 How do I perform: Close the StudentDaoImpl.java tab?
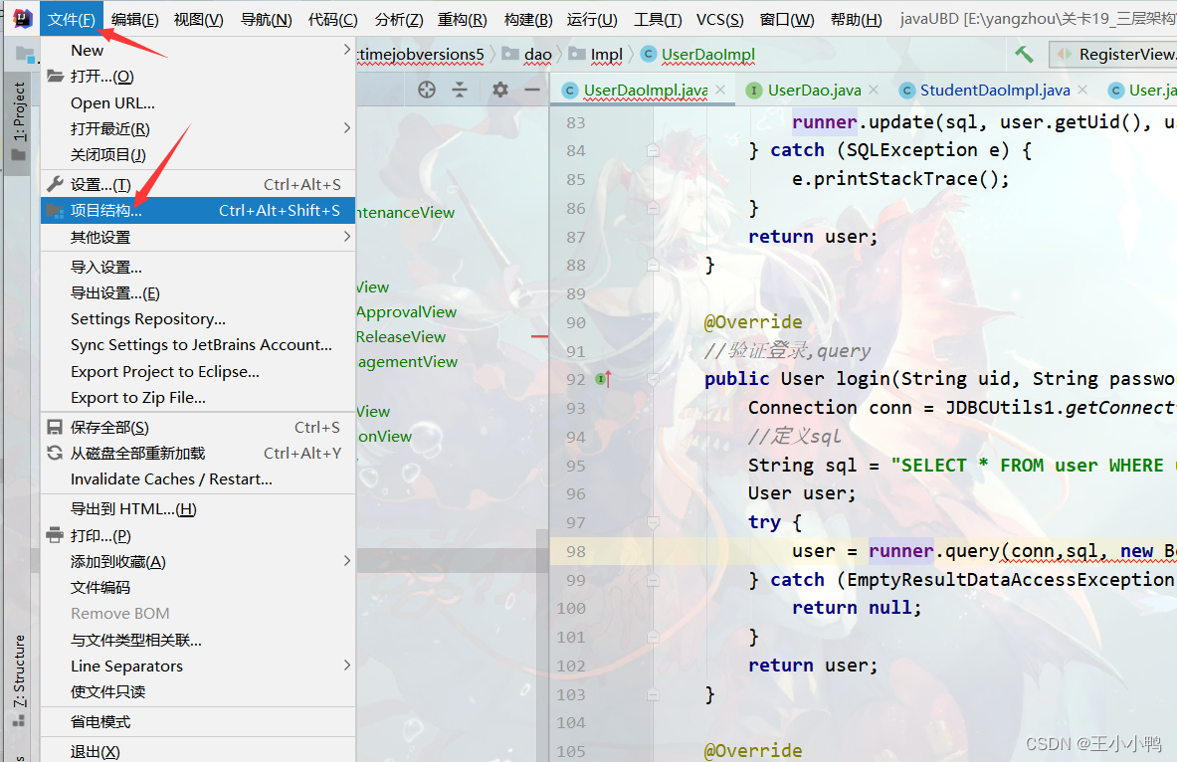tap(1082, 91)
